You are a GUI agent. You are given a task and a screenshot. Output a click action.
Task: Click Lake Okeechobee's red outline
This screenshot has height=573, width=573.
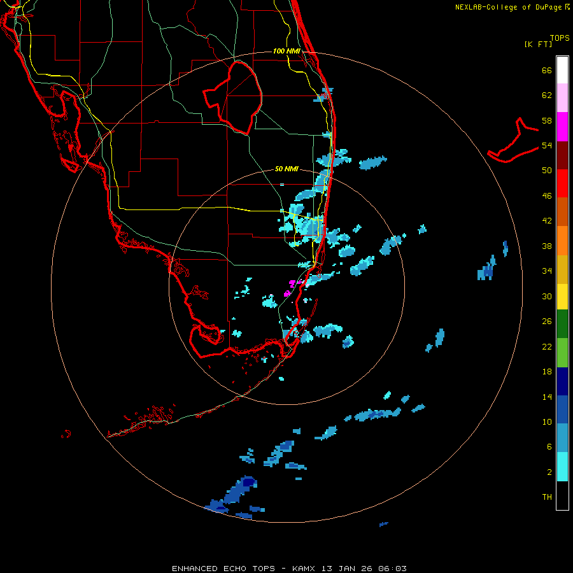click(x=233, y=97)
